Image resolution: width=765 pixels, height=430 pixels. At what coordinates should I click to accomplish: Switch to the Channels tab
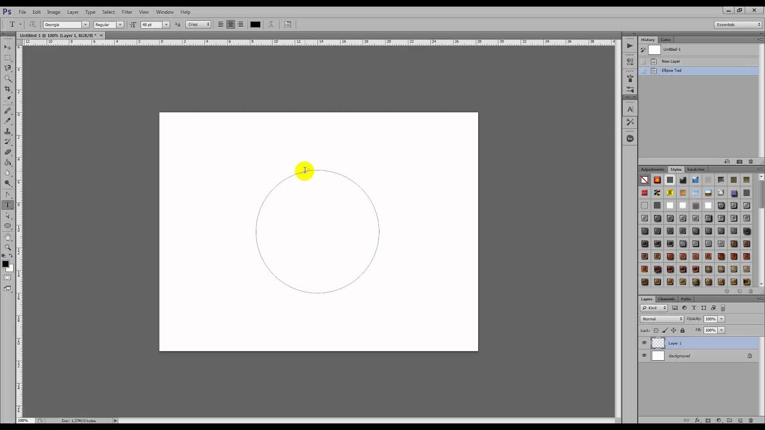[666, 299]
